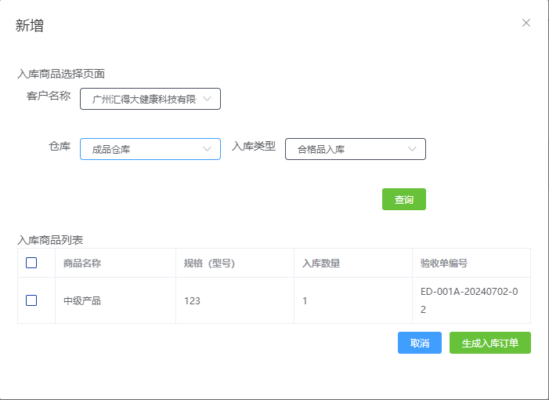The image size is (549, 400).
Task: Close the 新增 dialog with the X icon
Action: pos(526,23)
